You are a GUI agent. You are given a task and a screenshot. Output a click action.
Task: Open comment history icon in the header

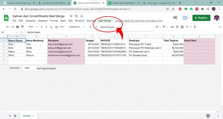(x=175, y=18)
